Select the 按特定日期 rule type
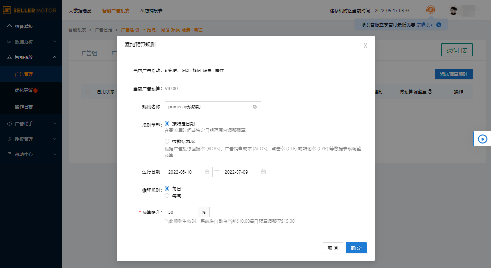Image resolution: width=491 pixels, height=268 pixels. [167, 123]
